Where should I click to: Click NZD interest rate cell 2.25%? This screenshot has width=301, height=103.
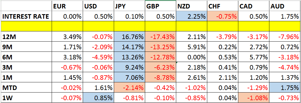[x=191, y=17]
